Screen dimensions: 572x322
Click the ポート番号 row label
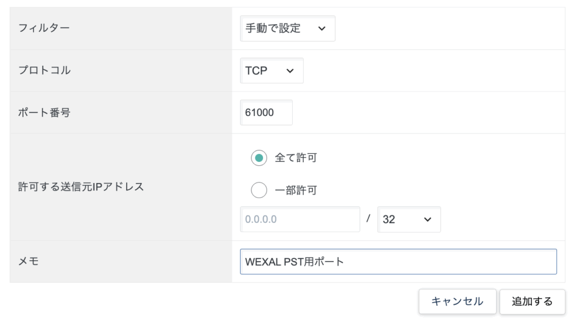click(44, 113)
